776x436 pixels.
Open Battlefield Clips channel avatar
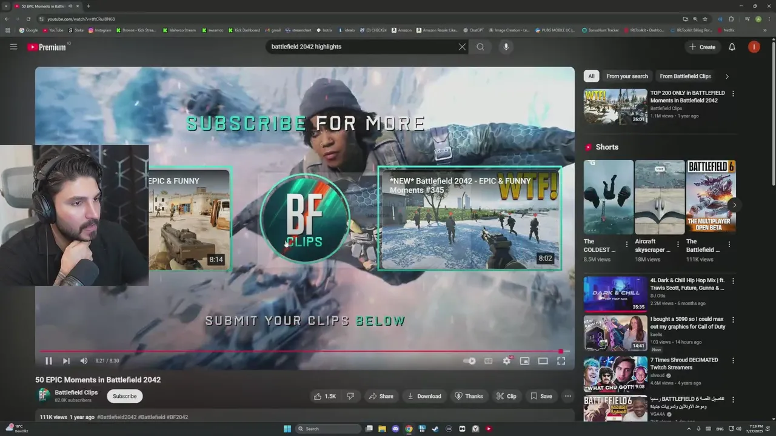click(44, 396)
